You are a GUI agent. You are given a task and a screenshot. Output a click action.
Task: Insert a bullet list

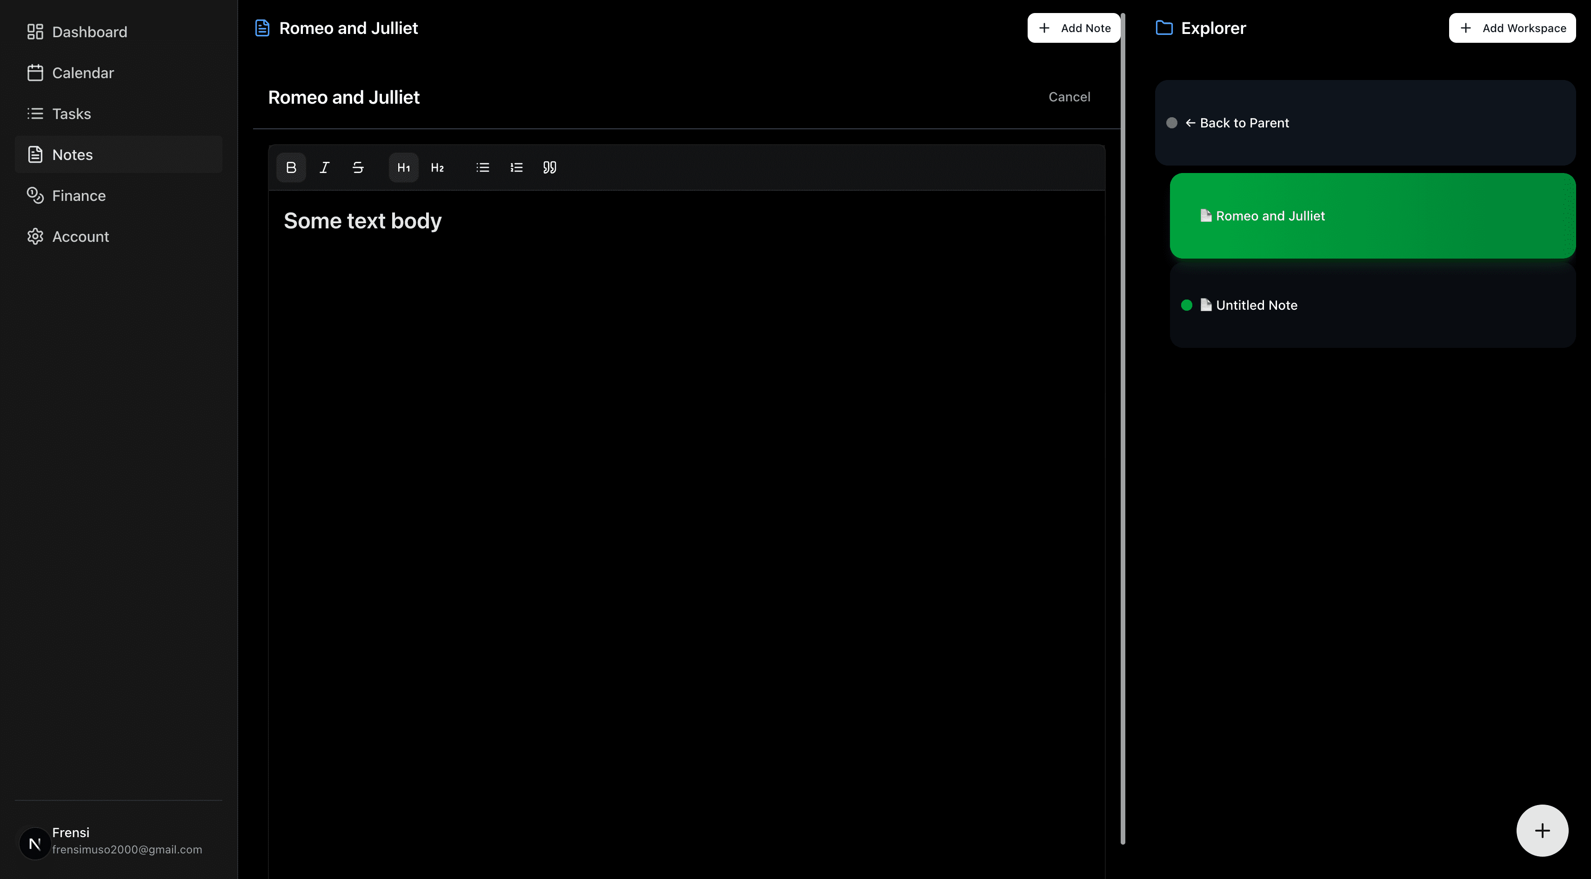(x=482, y=166)
